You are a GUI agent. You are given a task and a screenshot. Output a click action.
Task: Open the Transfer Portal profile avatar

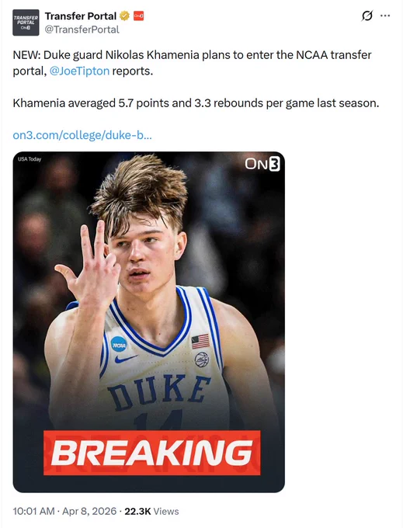26,23
